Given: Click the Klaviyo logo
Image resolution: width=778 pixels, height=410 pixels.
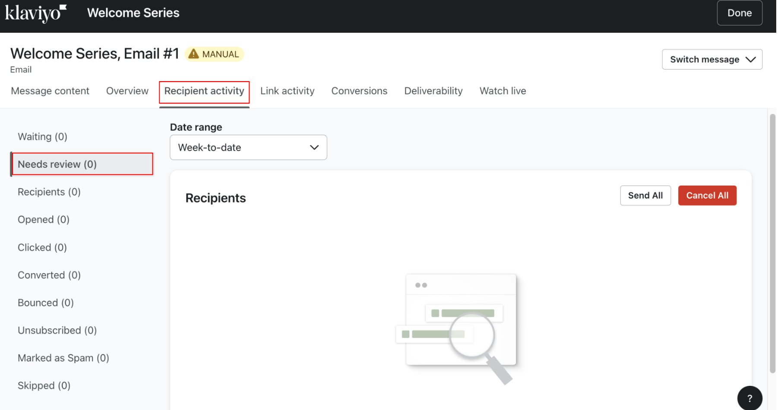Looking at the screenshot, I should tap(36, 13).
